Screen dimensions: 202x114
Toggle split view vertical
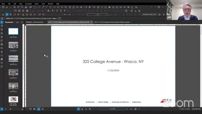(30, 109)
